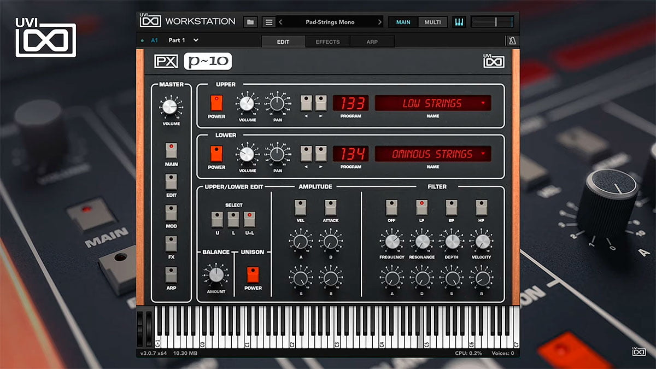Switch to the EDIT tab
656x369 pixels.
point(283,42)
